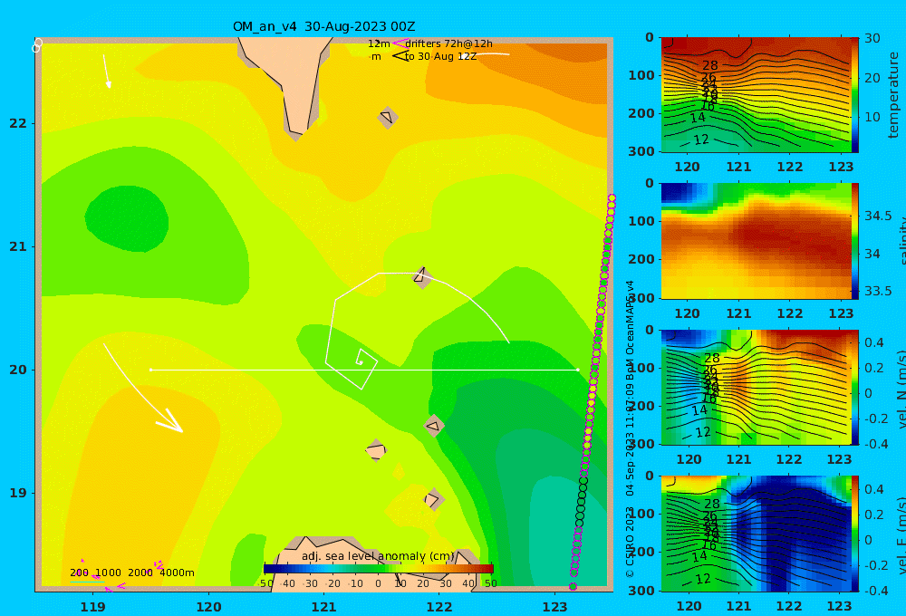Click longitude label 121 on main map axis
Screen dimensions: 906x616
point(324,607)
